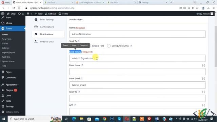Click the Windows taskbar search box
This screenshot has height=122, width=217.
click(35, 119)
